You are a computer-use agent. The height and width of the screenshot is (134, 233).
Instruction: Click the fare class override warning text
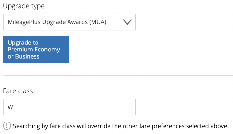point(121,126)
